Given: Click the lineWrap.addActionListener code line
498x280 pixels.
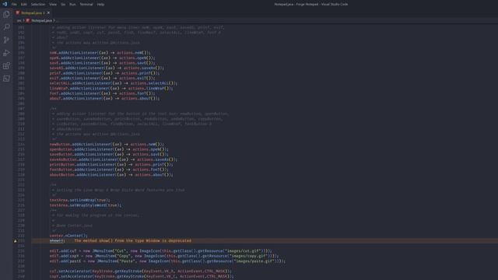Looking at the screenshot, I should [x=111, y=88].
